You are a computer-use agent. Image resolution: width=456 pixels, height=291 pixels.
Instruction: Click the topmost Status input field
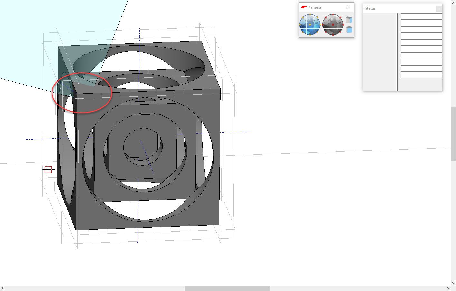coord(422,16)
